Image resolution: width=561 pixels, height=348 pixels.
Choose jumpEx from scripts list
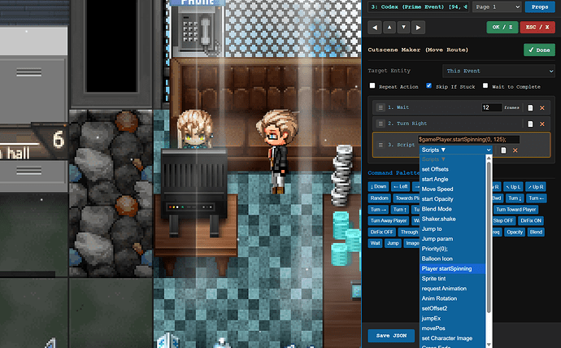tap(453, 318)
